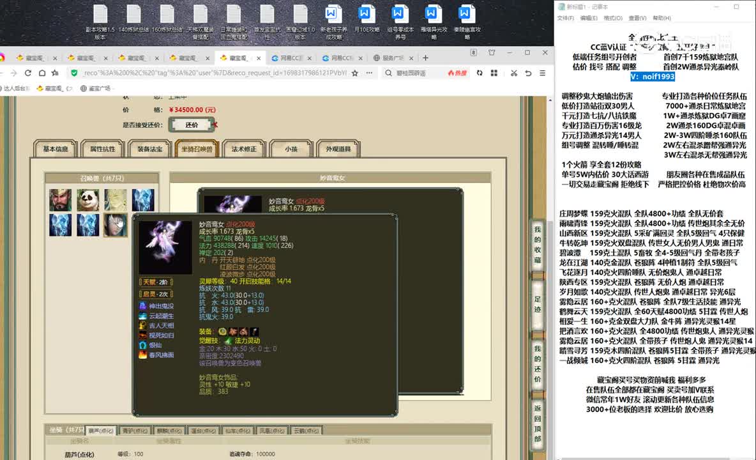The height and width of the screenshot is (460, 756).
Task: Select the bearded warrior summon portrait
Action: [x=60, y=199]
